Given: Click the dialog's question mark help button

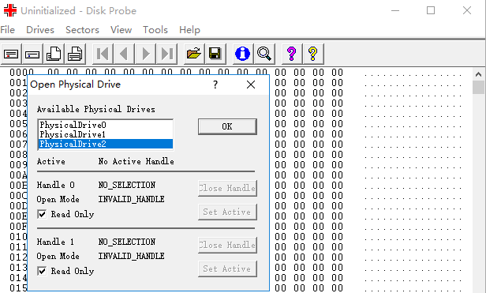Looking at the screenshot, I should coord(215,85).
